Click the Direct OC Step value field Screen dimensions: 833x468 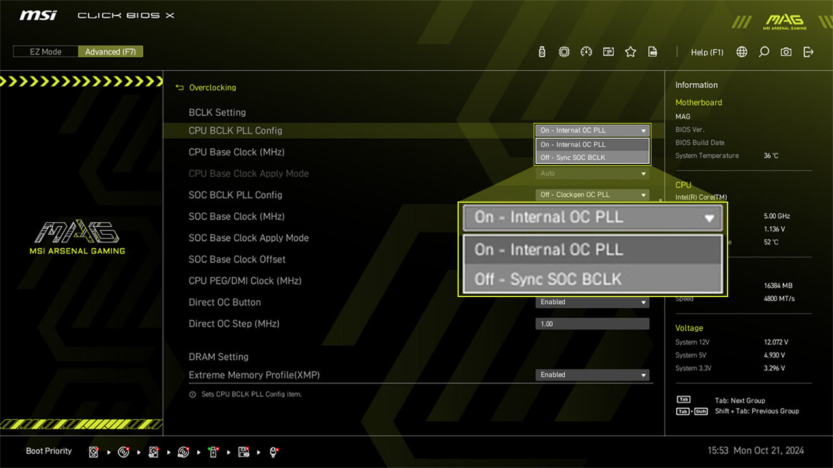click(x=592, y=324)
